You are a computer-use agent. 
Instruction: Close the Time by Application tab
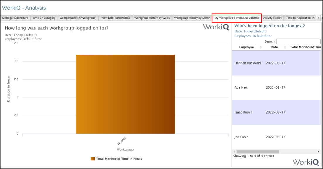(314, 18)
